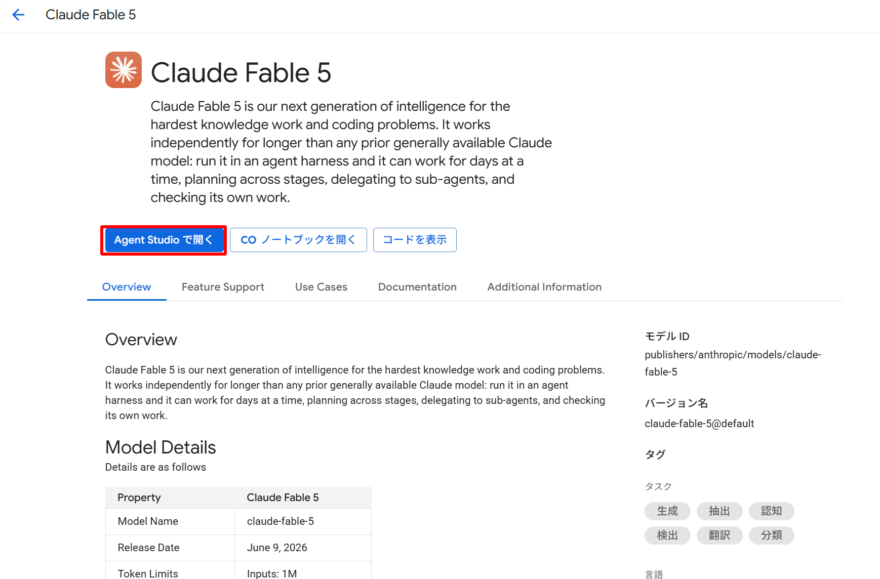Open the Documentation tab
The height and width of the screenshot is (579, 880).
click(417, 287)
